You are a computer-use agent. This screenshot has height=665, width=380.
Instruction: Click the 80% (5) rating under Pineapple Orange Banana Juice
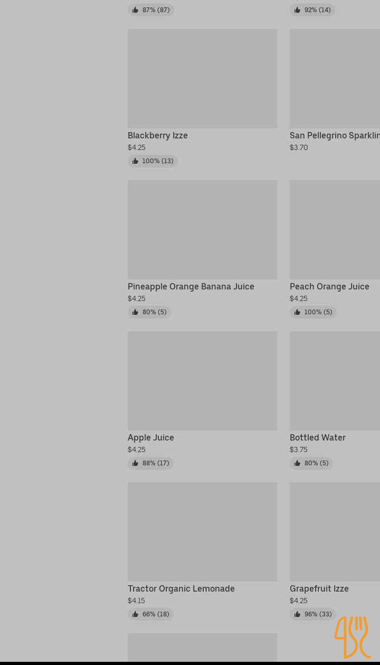(149, 312)
